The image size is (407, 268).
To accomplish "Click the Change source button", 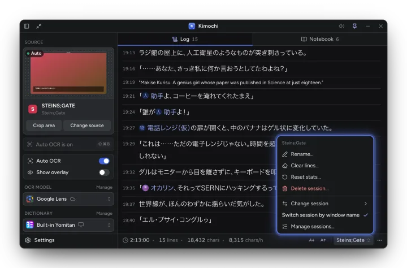I will pos(87,126).
